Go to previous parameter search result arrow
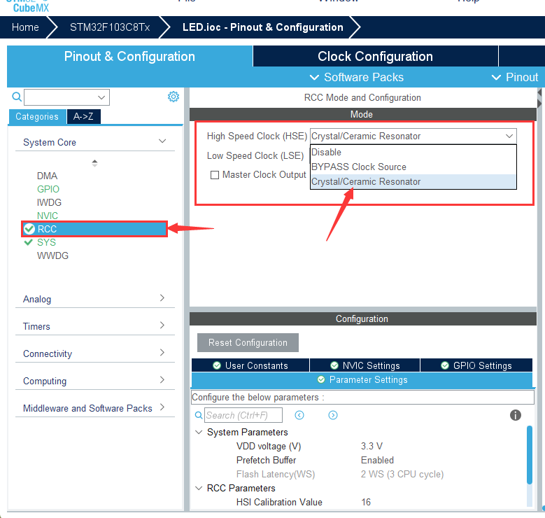This screenshot has height=518, width=545. tap(299, 415)
